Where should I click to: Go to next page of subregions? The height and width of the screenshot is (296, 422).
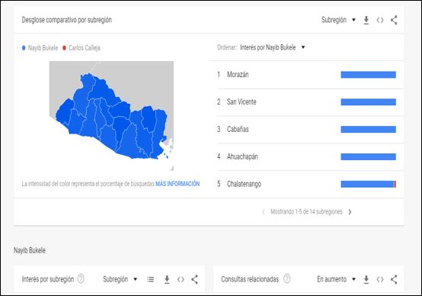pos(350,212)
